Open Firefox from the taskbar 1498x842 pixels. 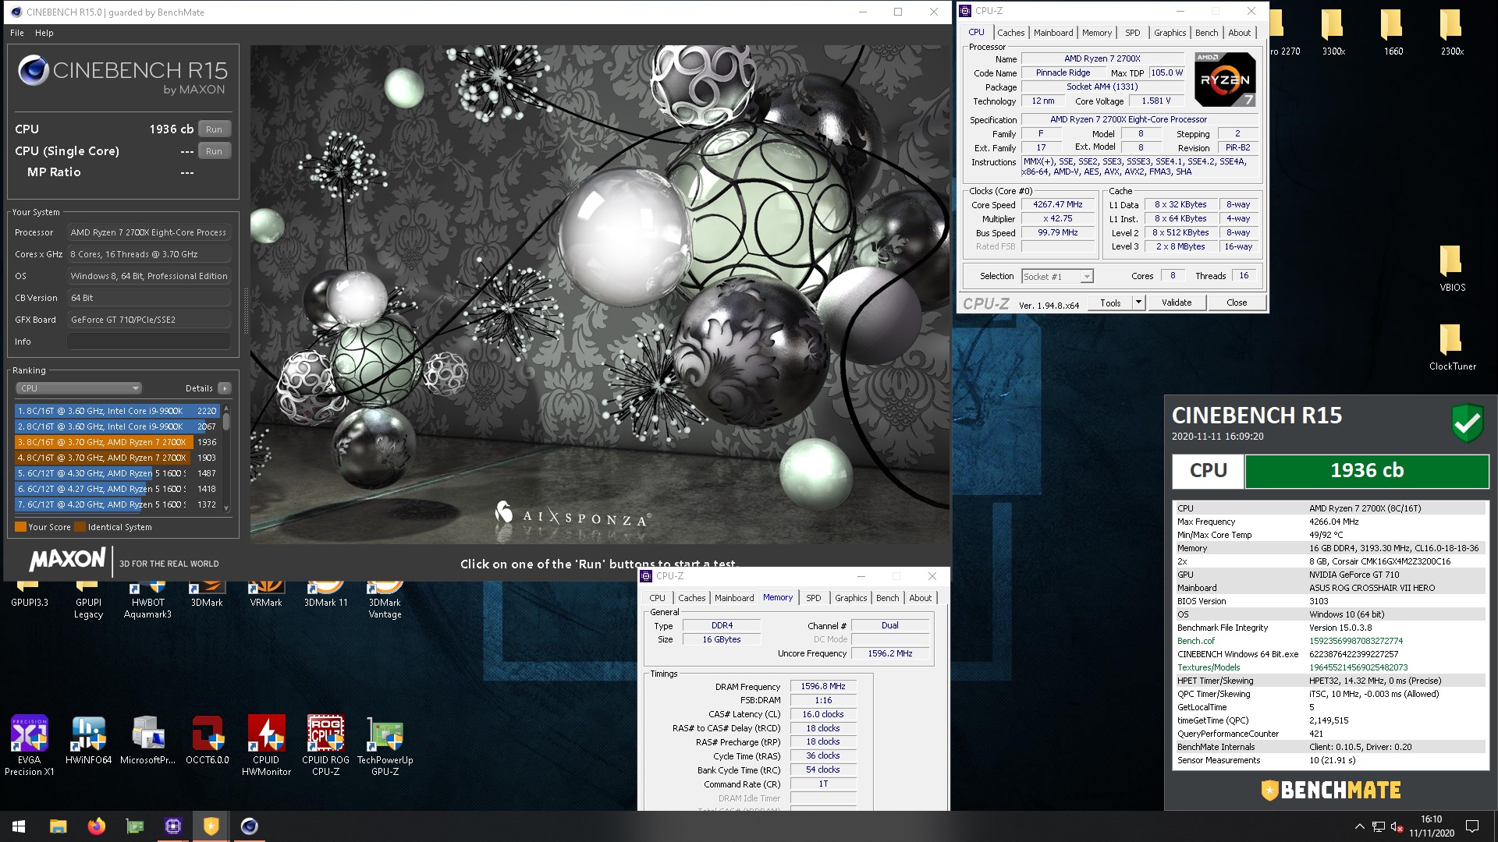click(96, 826)
